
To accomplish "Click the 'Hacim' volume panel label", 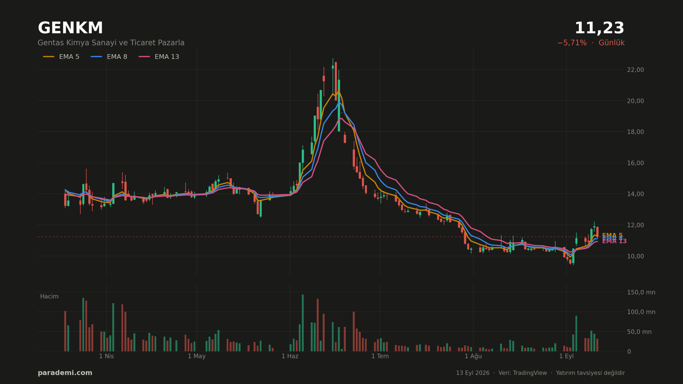I will tap(49, 297).
